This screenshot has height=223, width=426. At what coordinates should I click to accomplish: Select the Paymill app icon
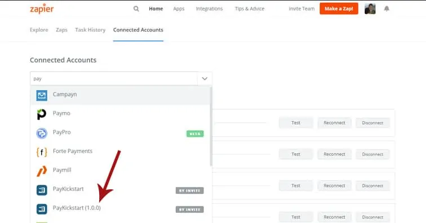click(x=42, y=171)
